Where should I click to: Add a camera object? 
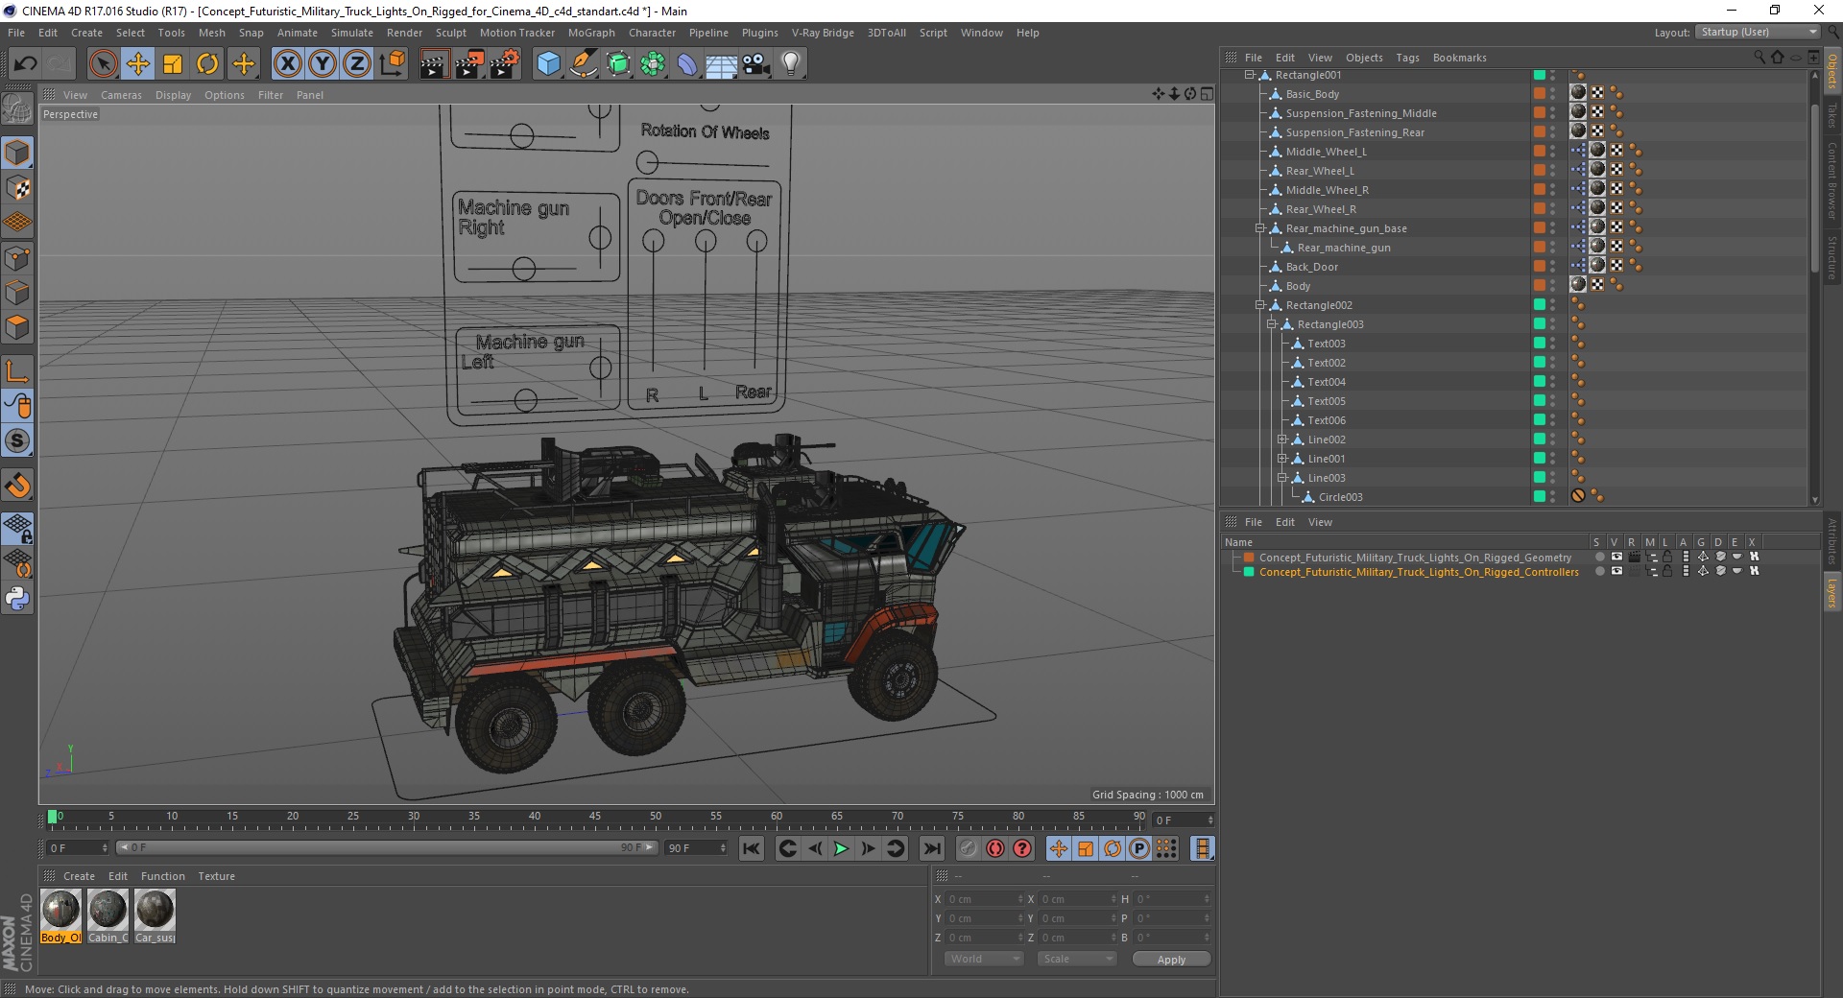click(x=755, y=64)
